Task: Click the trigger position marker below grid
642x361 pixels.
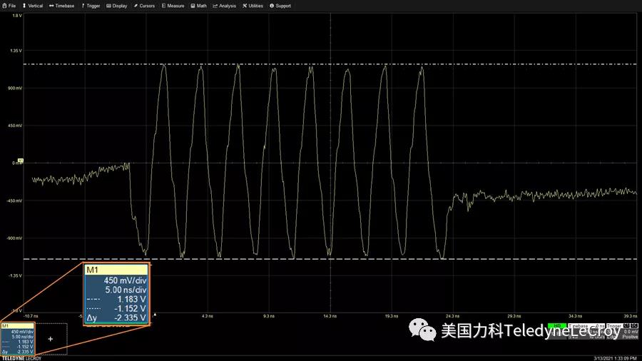Action: (x=156, y=314)
